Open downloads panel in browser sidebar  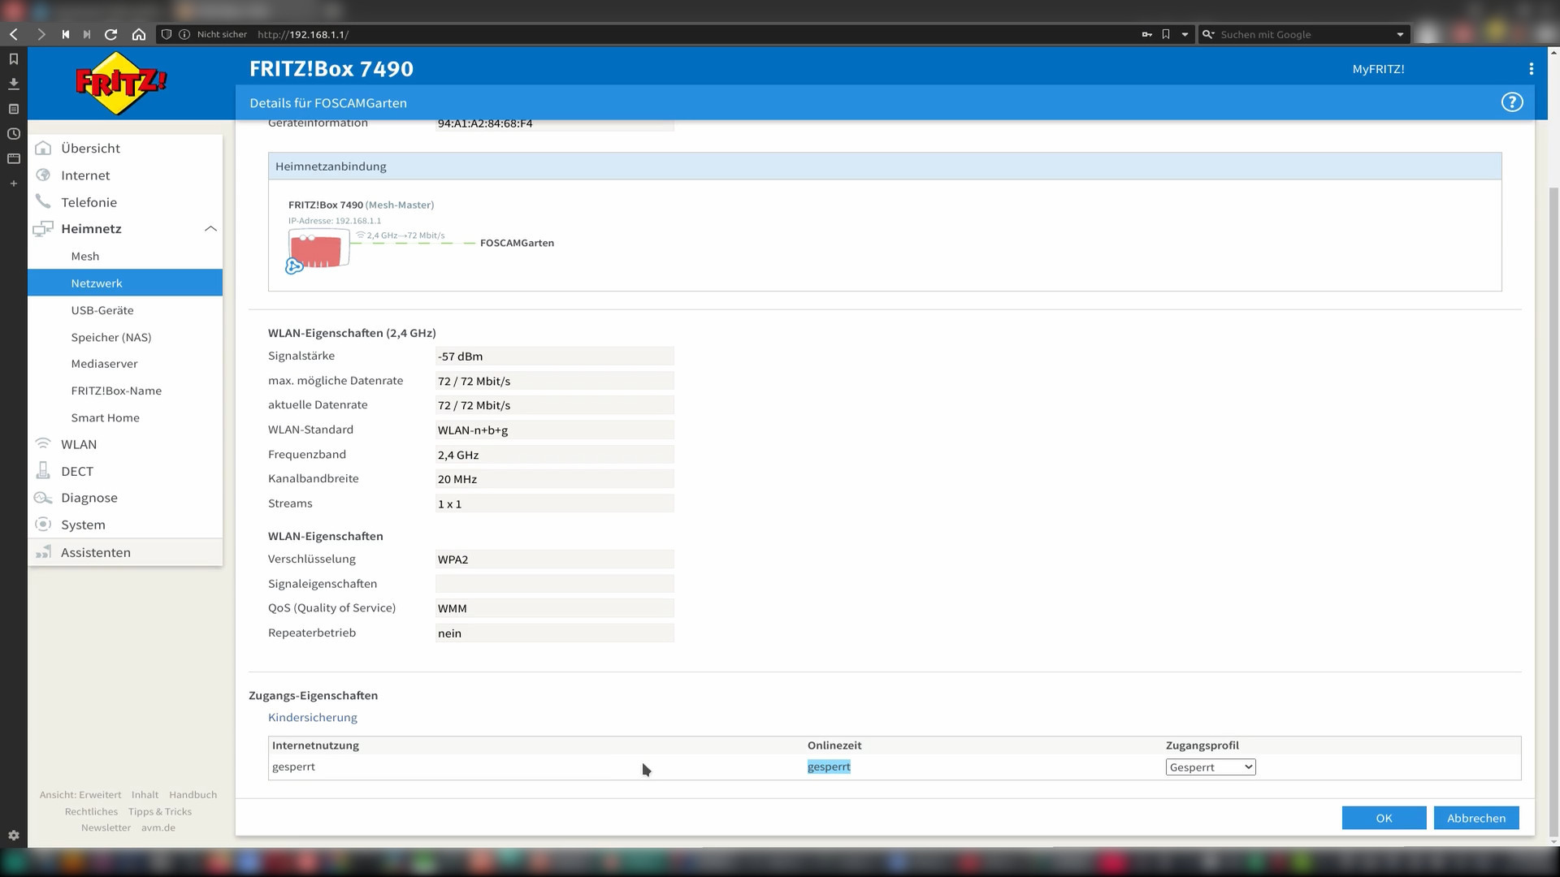13,84
